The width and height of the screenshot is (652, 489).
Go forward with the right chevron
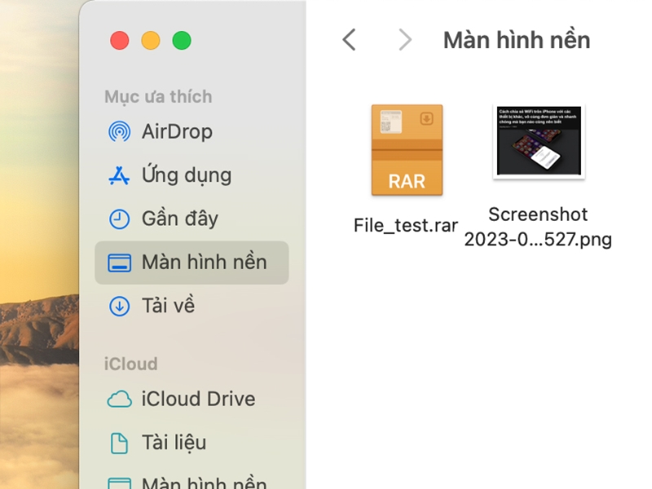pyautogui.click(x=405, y=40)
